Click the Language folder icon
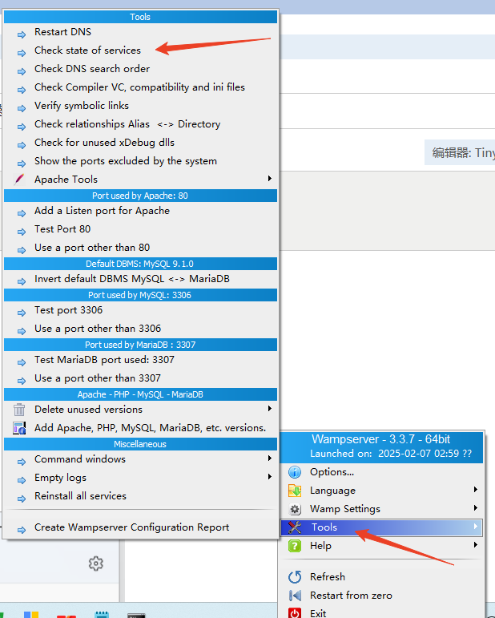 click(x=295, y=491)
